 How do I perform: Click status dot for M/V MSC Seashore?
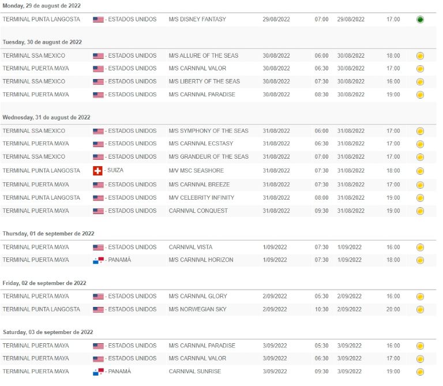tap(420, 171)
